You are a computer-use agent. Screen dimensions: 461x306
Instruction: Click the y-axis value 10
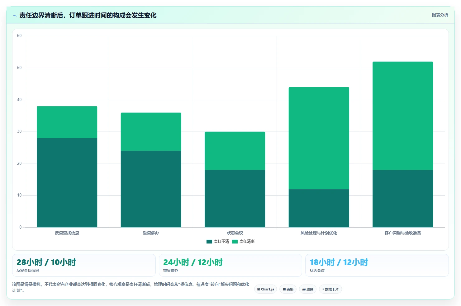[x=19, y=195]
